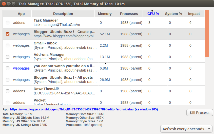Click the 2.2M memory cell

(x=104, y=45)
